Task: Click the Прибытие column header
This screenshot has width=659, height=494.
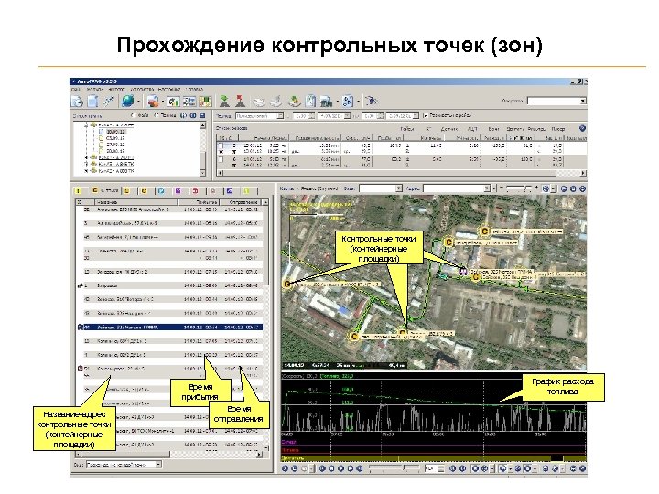Action: pos(200,202)
